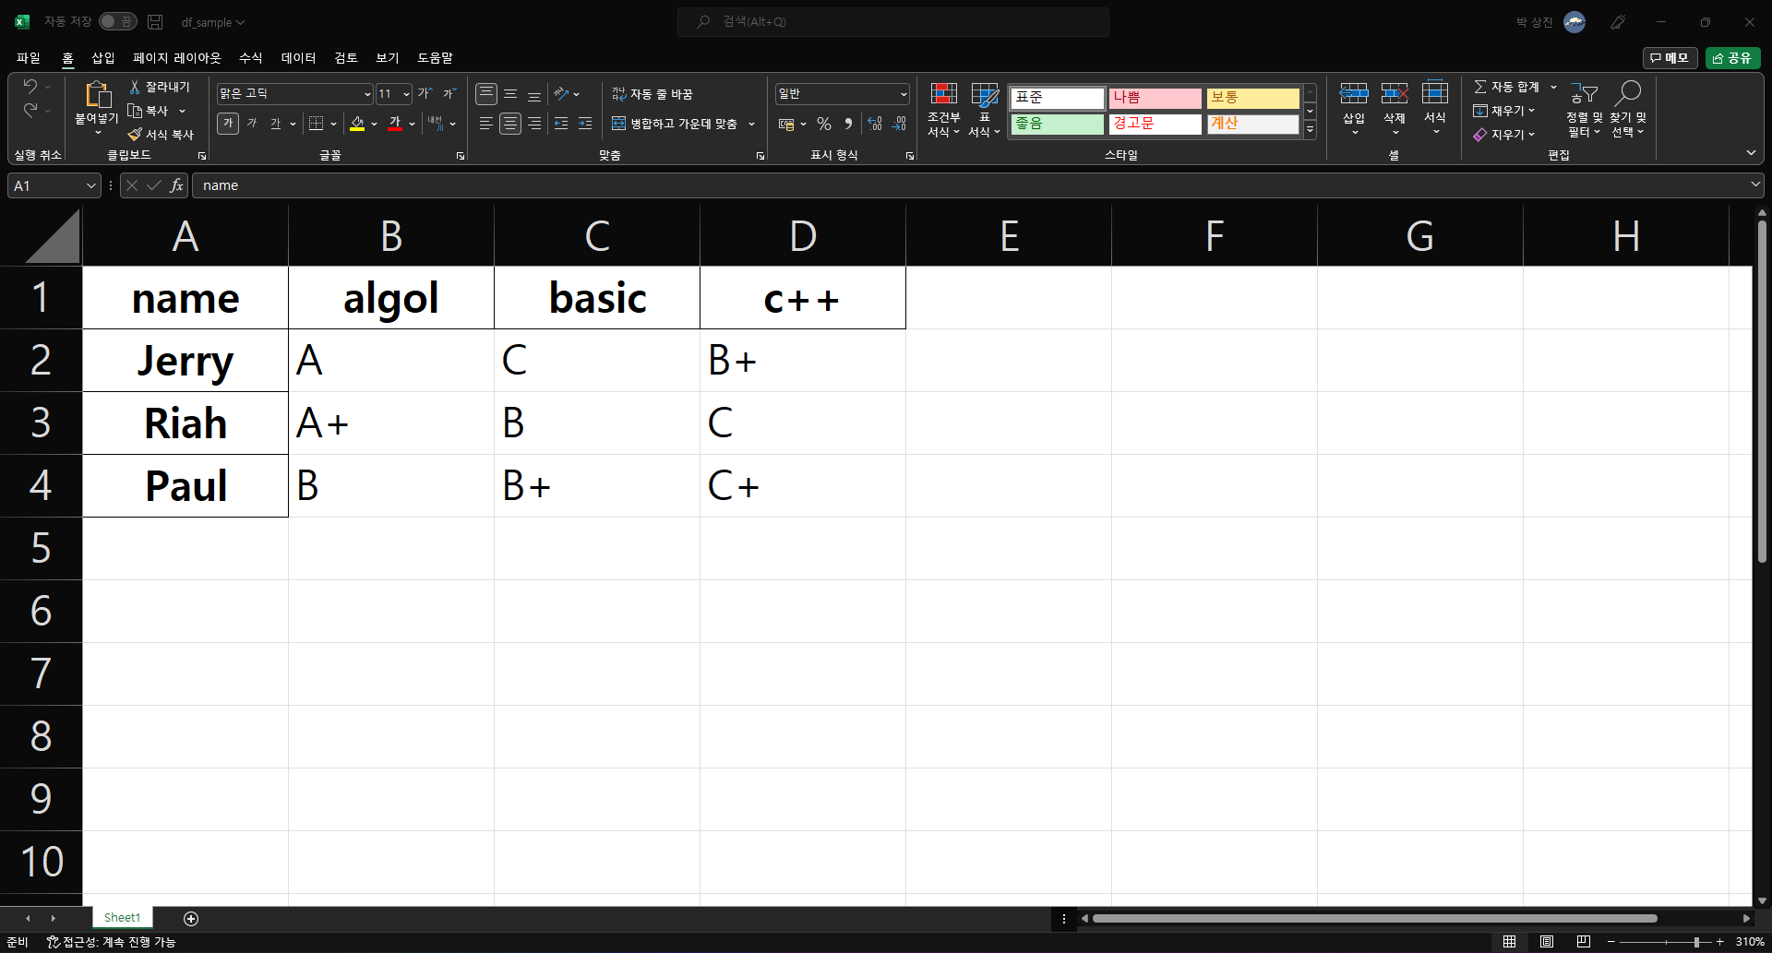Adjust the zoom slider handle
Viewport: 1772px width, 953px height.
(1696, 942)
